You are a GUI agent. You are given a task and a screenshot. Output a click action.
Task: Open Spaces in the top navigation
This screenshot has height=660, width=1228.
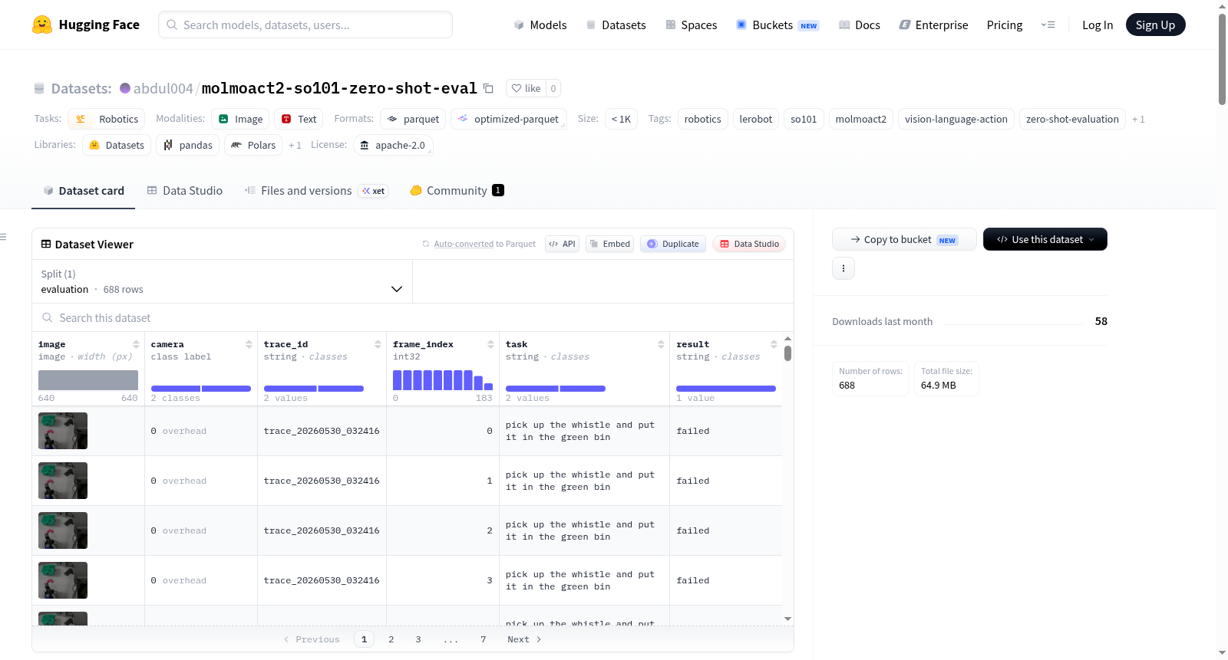coord(692,25)
